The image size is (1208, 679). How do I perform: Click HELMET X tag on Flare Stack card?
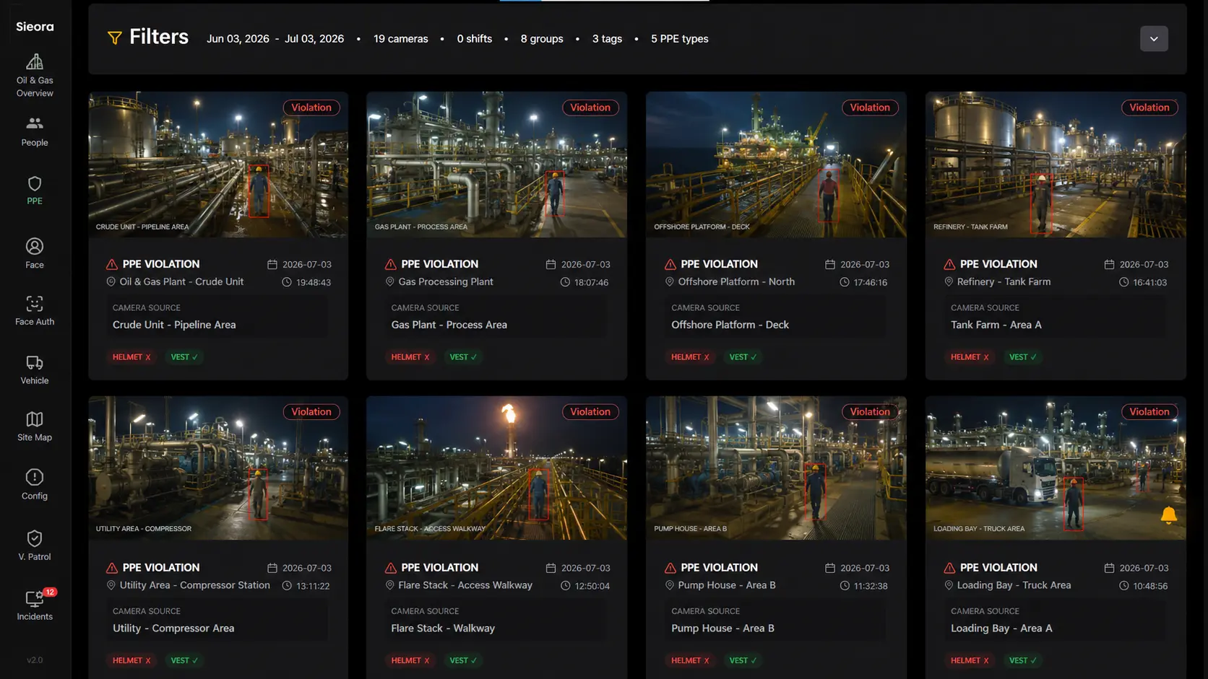tap(410, 661)
